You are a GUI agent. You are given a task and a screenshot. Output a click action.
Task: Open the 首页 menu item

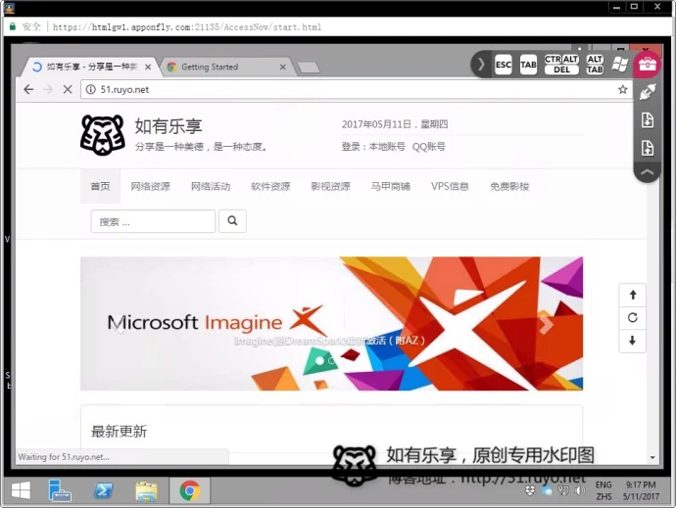pos(100,187)
